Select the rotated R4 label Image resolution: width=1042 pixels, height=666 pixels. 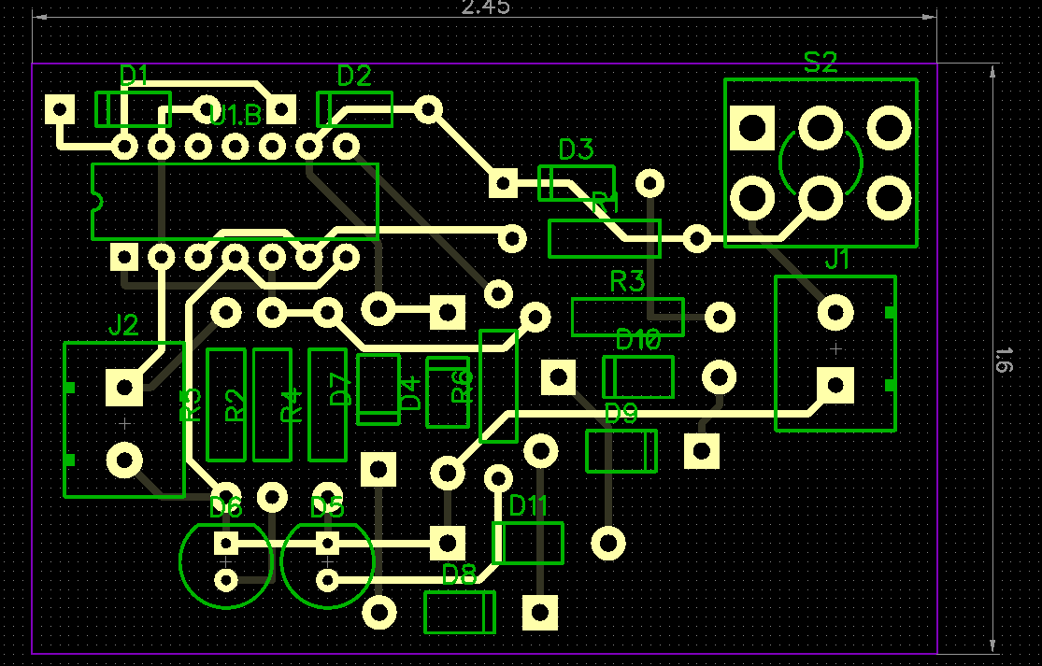click(291, 405)
